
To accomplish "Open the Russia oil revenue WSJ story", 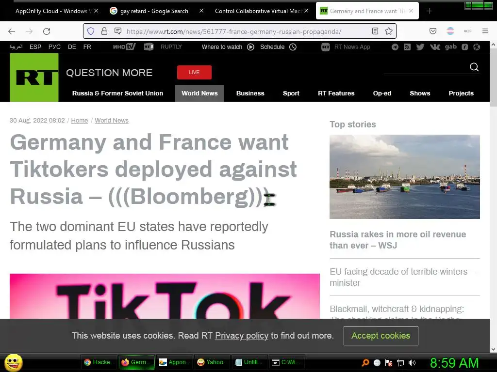I will point(398,240).
